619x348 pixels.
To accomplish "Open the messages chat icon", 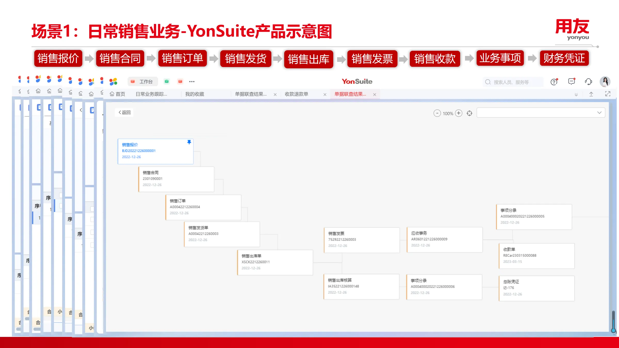I will point(572,81).
